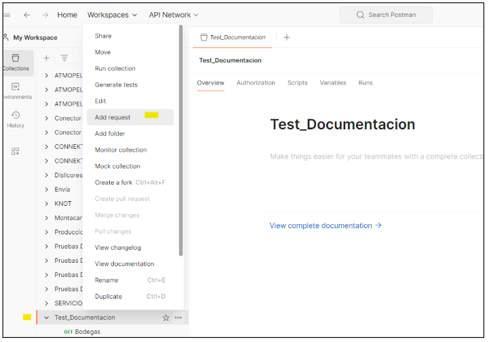The image size is (489, 342).
Task: Click the filter collections icon
Action: point(64,58)
